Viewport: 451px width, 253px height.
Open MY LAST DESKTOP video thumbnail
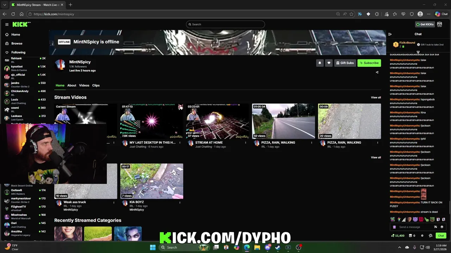pyautogui.click(x=152, y=121)
